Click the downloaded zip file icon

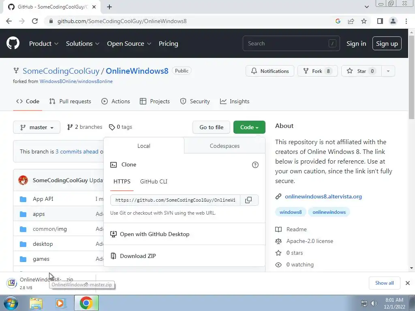[12, 283]
